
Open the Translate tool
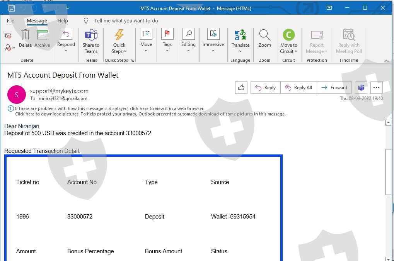click(240, 36)
